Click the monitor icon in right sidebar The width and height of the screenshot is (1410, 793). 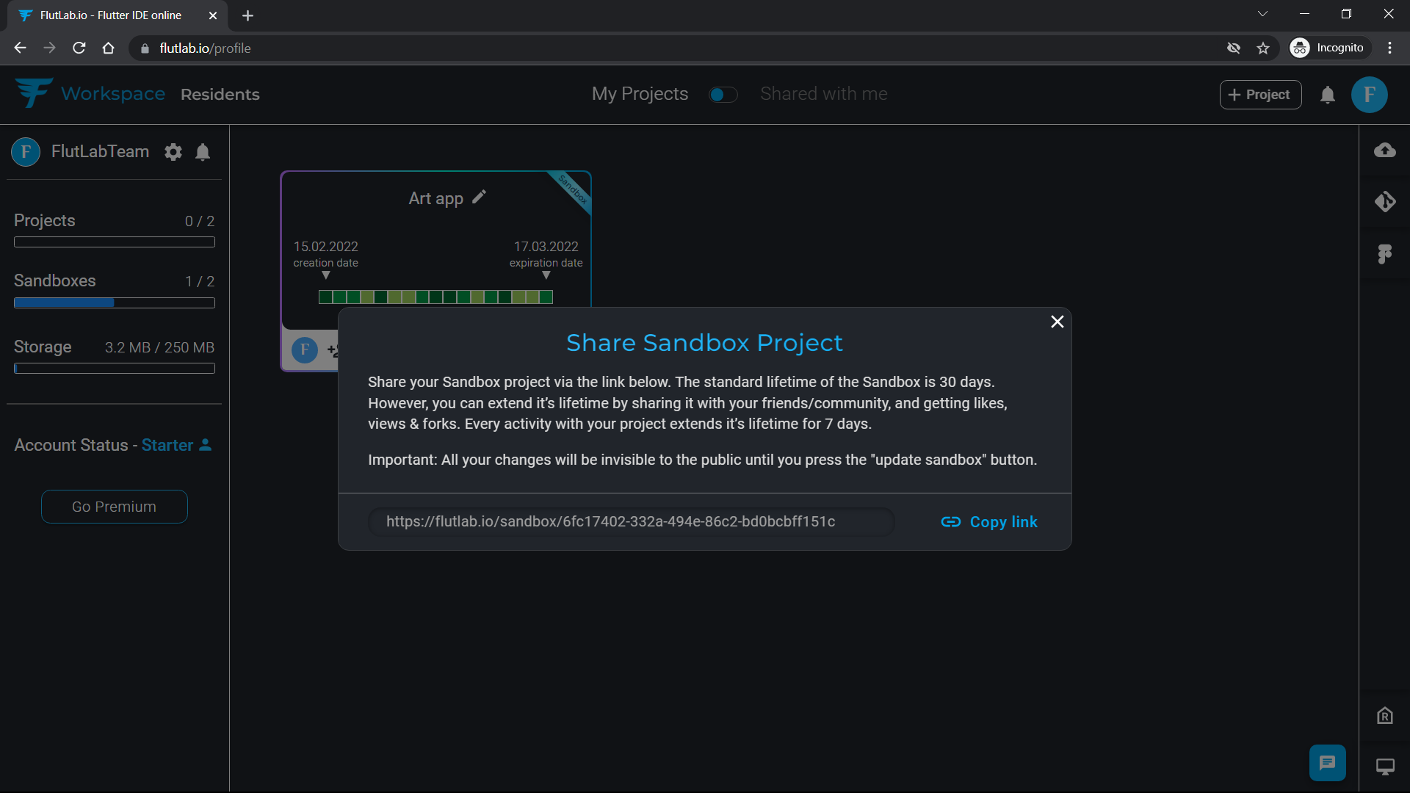point(1385,767)
